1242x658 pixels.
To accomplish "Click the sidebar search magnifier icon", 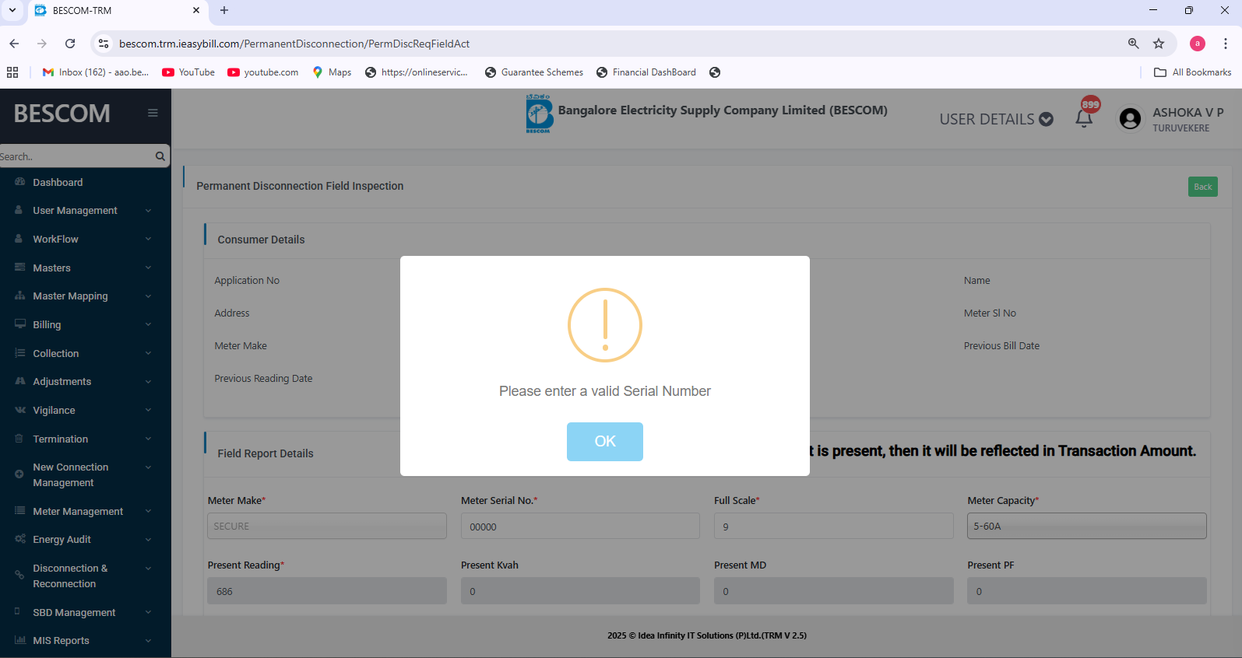I will coord(160,156).
